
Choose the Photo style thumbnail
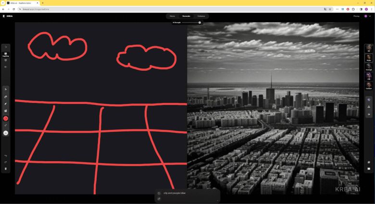point(369,58)
